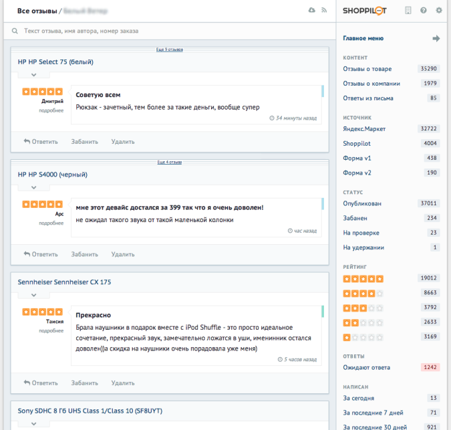Viewport: 451px width, 430px height.
Task: Click Все отзывы breadcrumb
Action: [37, 11]
